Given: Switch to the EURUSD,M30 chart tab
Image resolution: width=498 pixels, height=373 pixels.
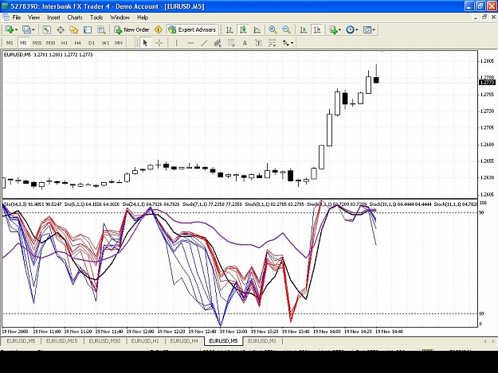Looking at the screenshot, I should point(104,341).
